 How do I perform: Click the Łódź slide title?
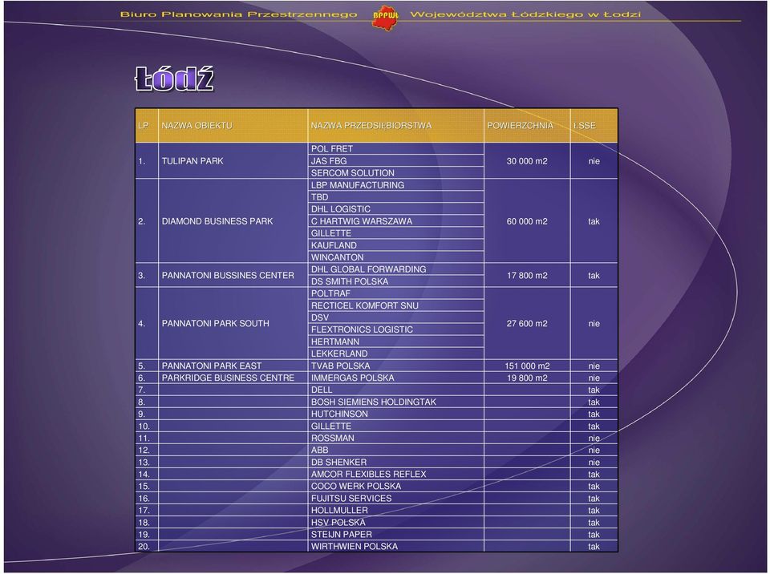pos(175,79)
